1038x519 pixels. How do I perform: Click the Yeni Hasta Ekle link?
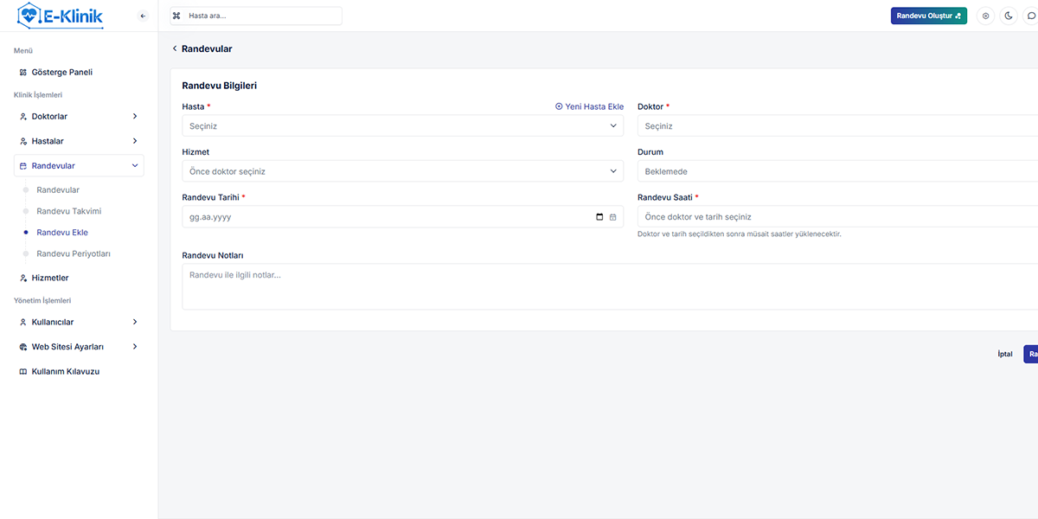click(589, 106)
